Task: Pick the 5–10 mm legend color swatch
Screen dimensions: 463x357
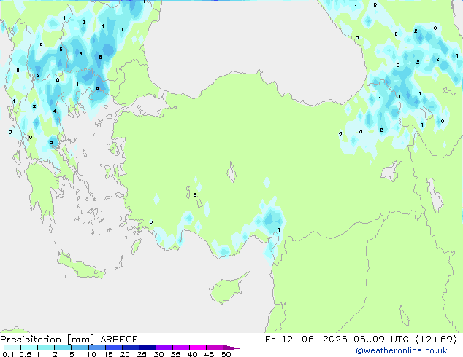Action: pos(80,348)
